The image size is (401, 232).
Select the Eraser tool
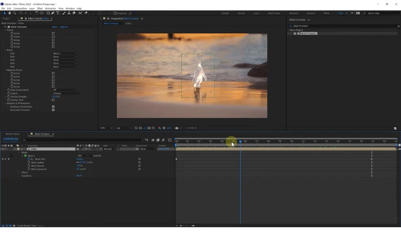(x=74, y=13)
